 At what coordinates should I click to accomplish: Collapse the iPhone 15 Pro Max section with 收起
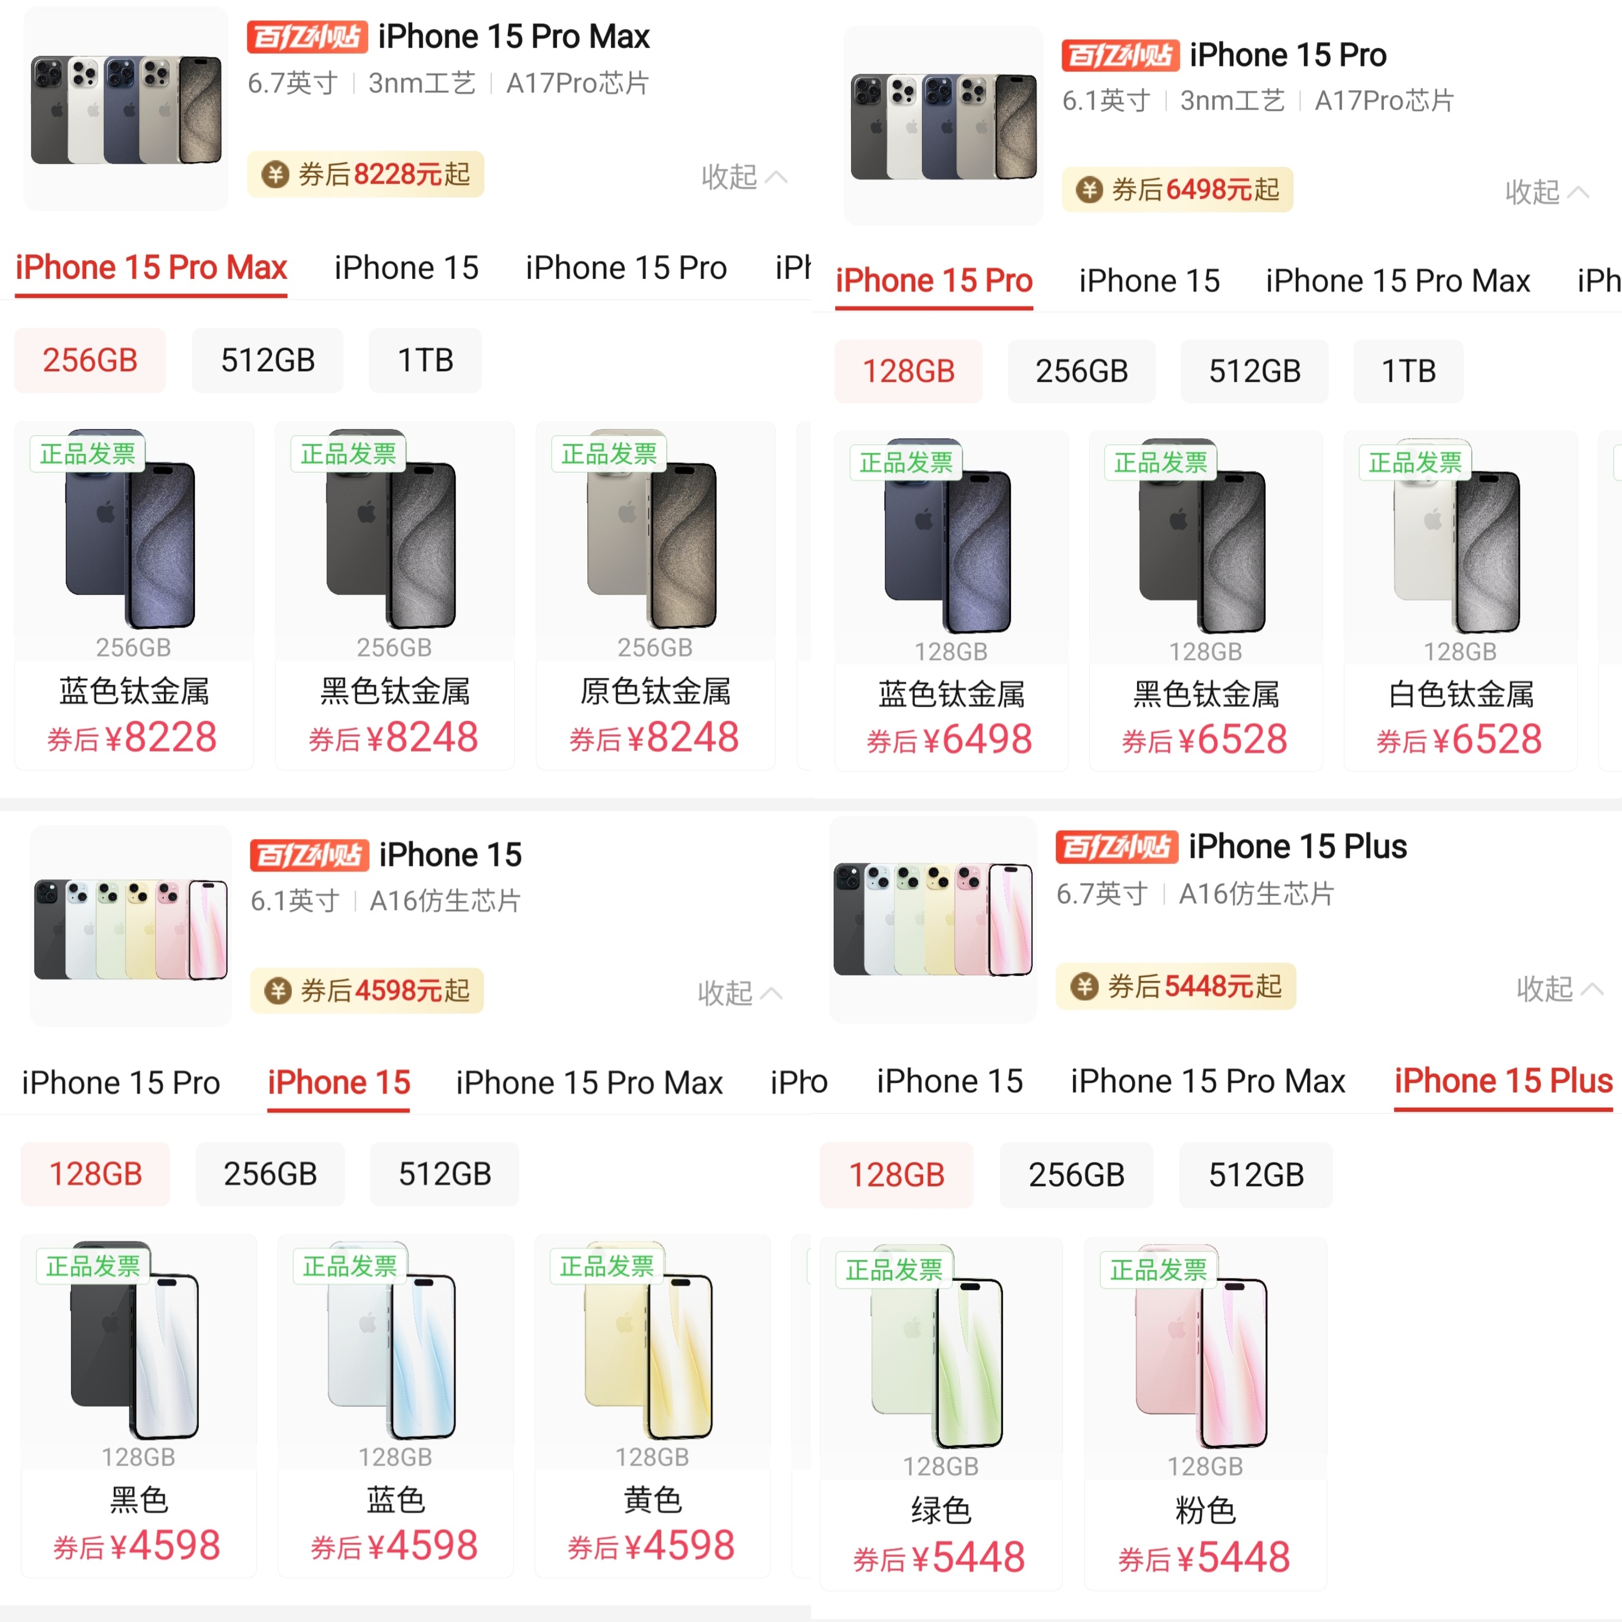point(744,176)
